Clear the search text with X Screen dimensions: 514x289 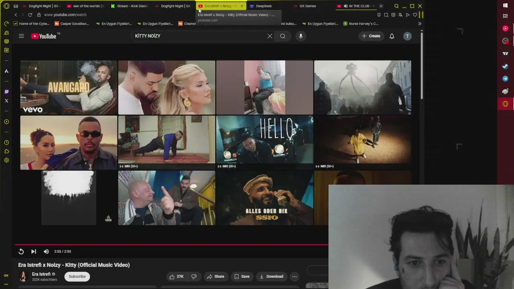pyautogui.click(x=270, y=36)
